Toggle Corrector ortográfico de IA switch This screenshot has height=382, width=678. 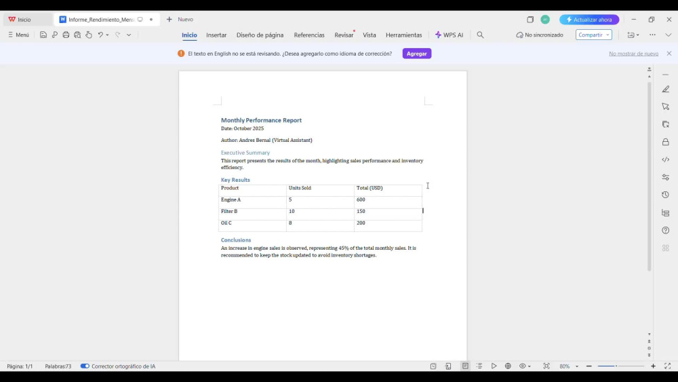85,366
